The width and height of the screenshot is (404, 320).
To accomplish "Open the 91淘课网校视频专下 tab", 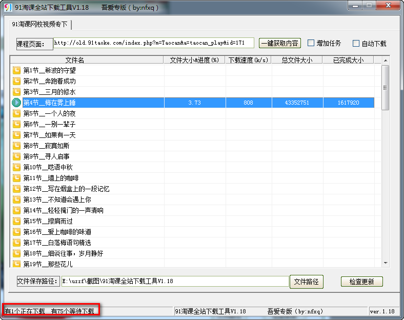I will (x=39, y=24).
